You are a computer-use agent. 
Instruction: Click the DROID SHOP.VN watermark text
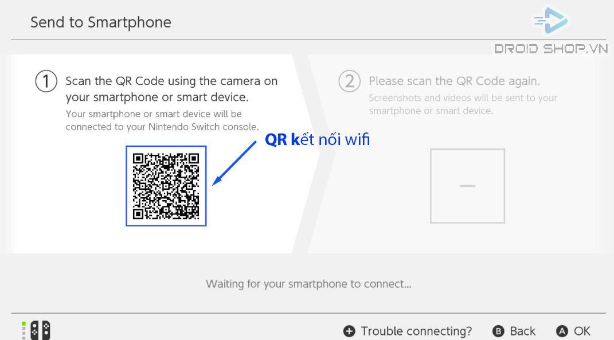pyautogui.click(x=550, y=49)
